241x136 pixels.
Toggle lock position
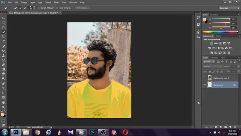pos(218,71)
